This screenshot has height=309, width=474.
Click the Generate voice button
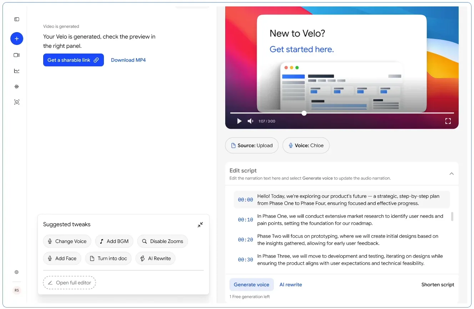(252, 285)
